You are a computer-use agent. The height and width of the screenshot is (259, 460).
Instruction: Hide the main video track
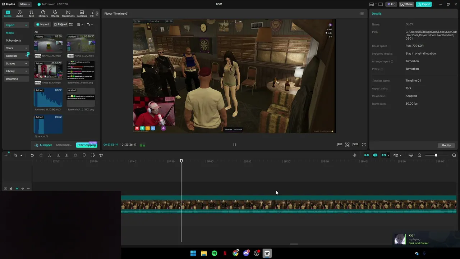point(17,188)
